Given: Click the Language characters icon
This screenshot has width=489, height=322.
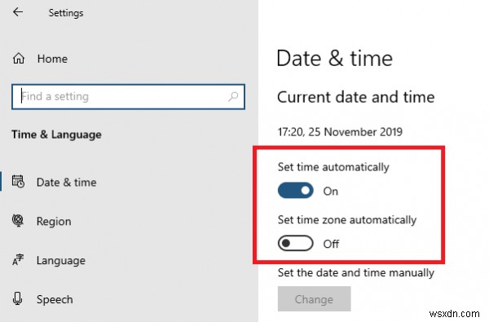Looking at the screenshot, I should coord(18,260).
